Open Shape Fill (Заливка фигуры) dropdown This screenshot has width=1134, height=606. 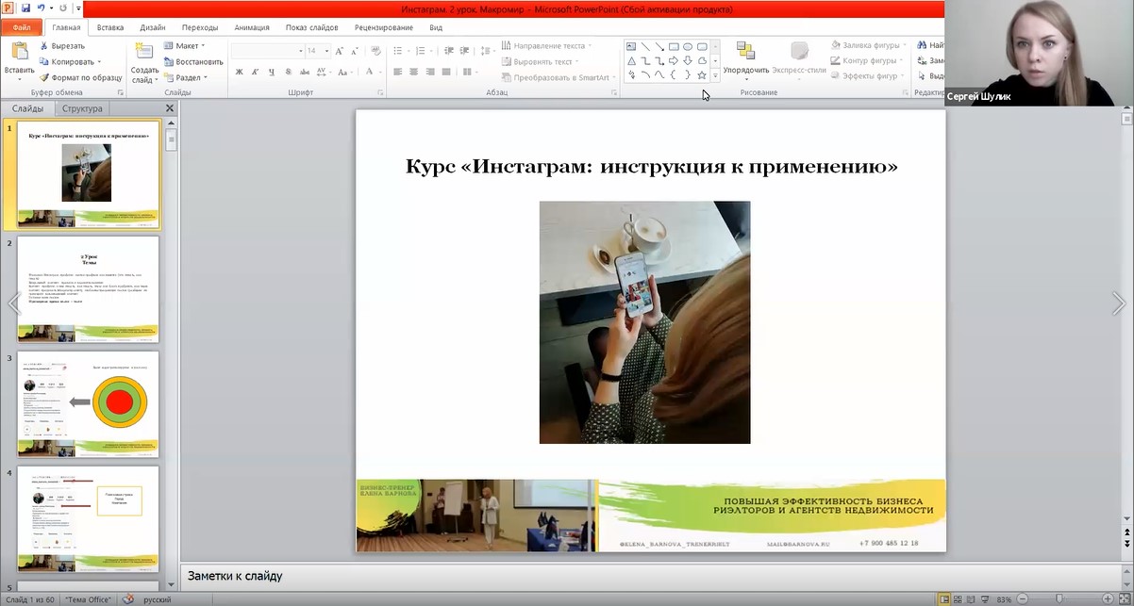tap(869, 45)
